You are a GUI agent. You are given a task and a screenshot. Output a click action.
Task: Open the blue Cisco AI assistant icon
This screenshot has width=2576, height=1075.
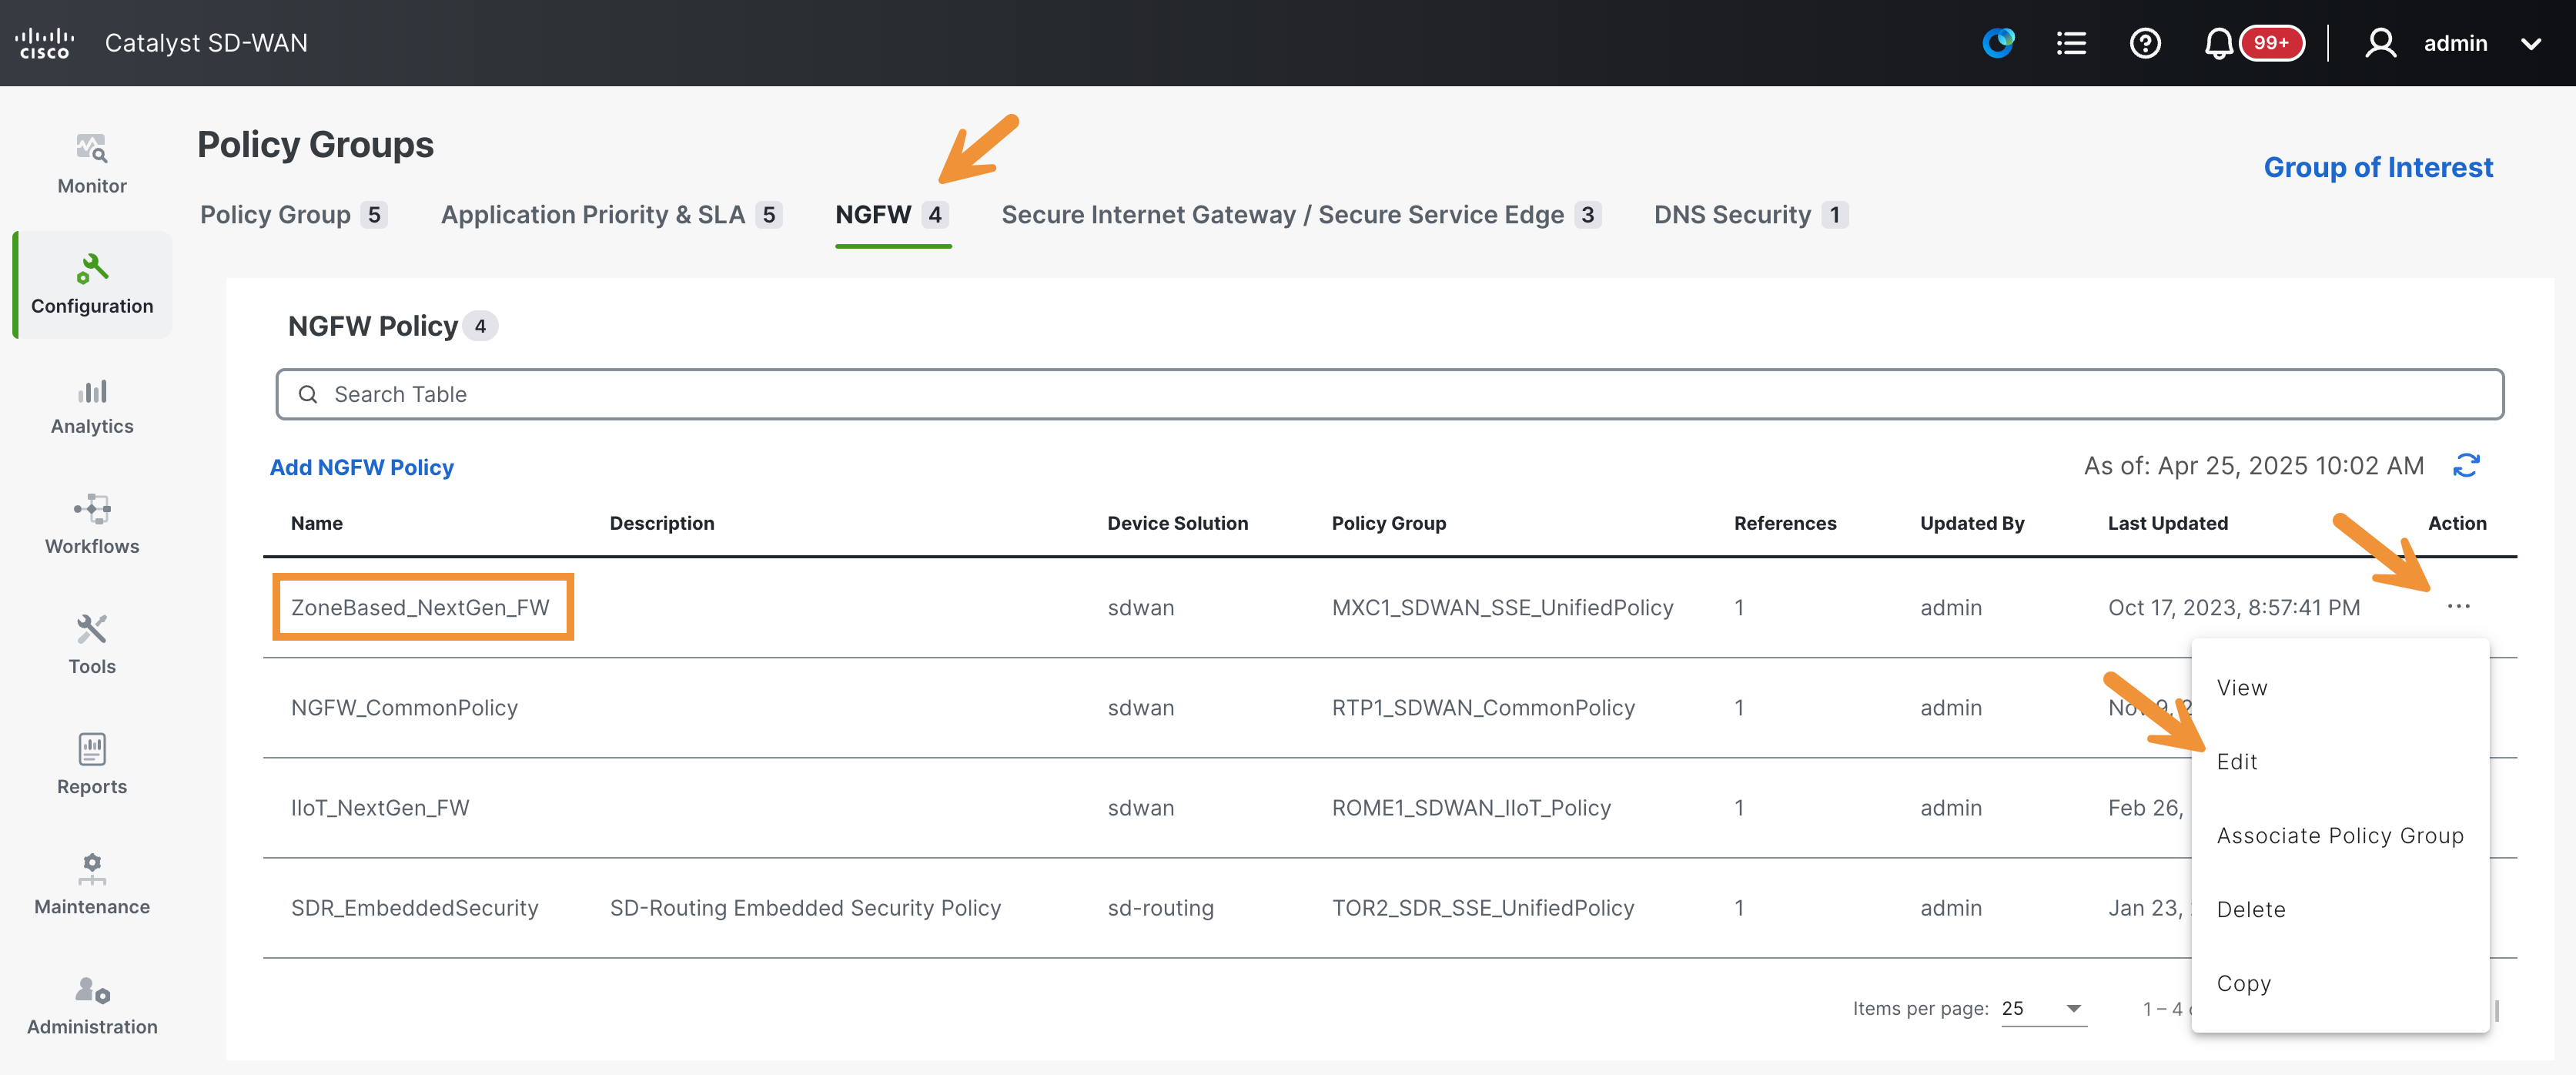coord(1998,43)
